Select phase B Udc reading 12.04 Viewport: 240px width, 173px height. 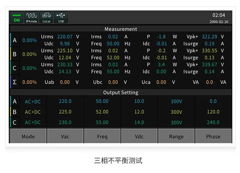coord(65,58)
